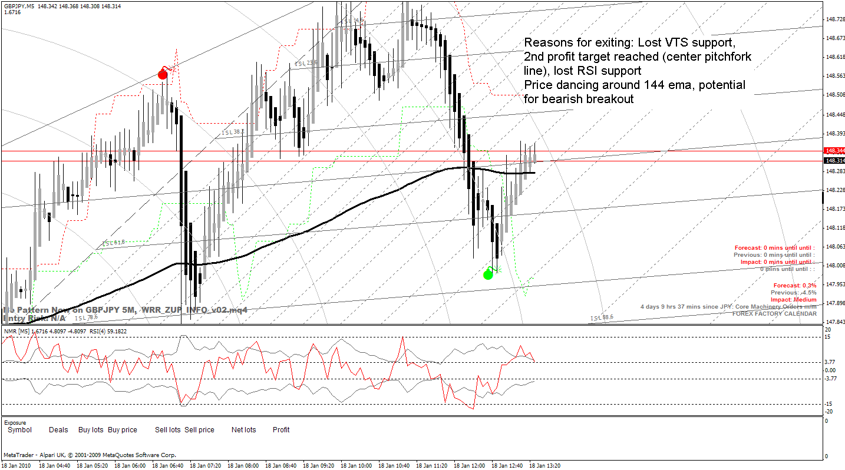Click the "18 Jan 12:00" time label

(471, 465)
